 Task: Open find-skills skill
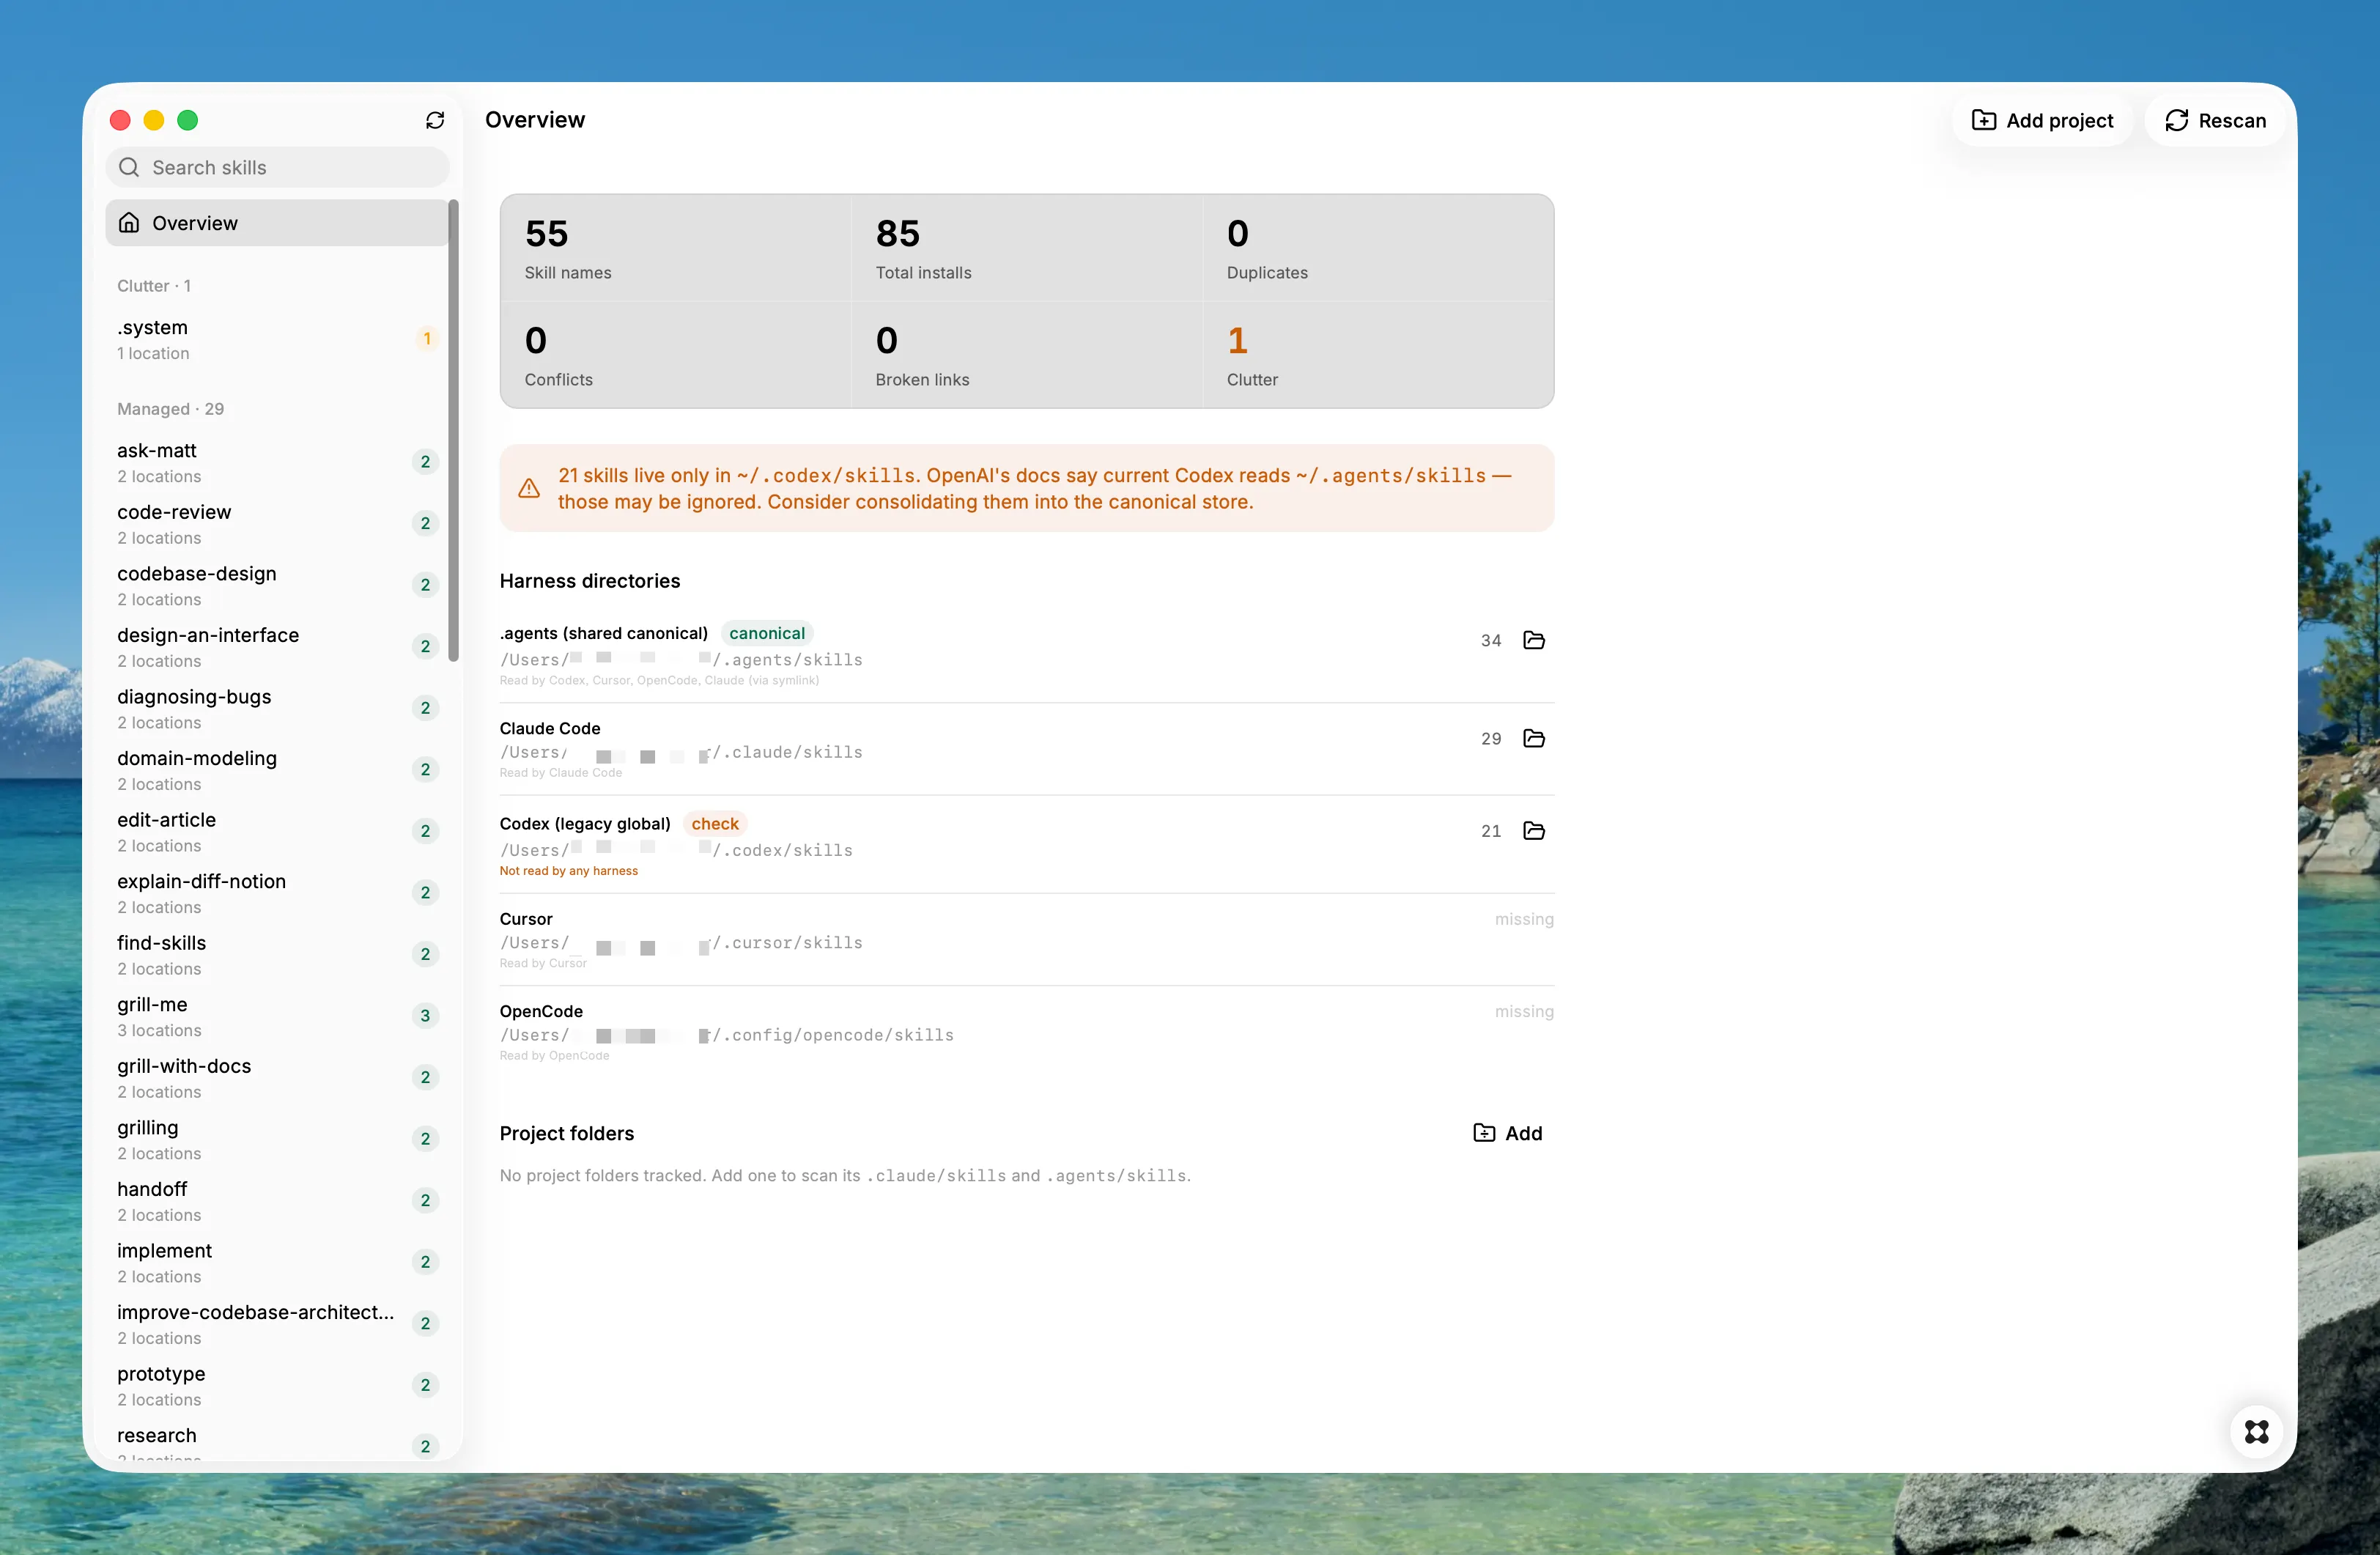click(277, 954)
